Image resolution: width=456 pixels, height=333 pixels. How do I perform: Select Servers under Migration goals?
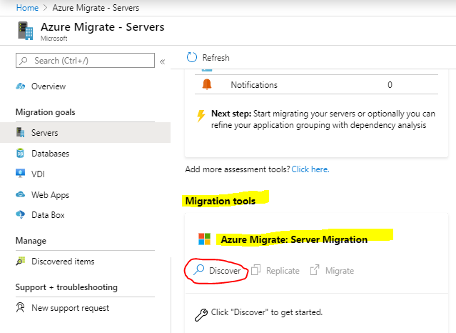coord(85,133)
